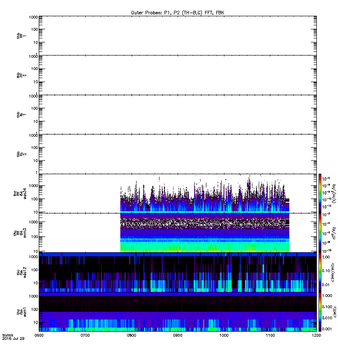Click the '0.01' tick on the edc12 color bar
Viewport: 338px width, 361px height.
point(326,285)
